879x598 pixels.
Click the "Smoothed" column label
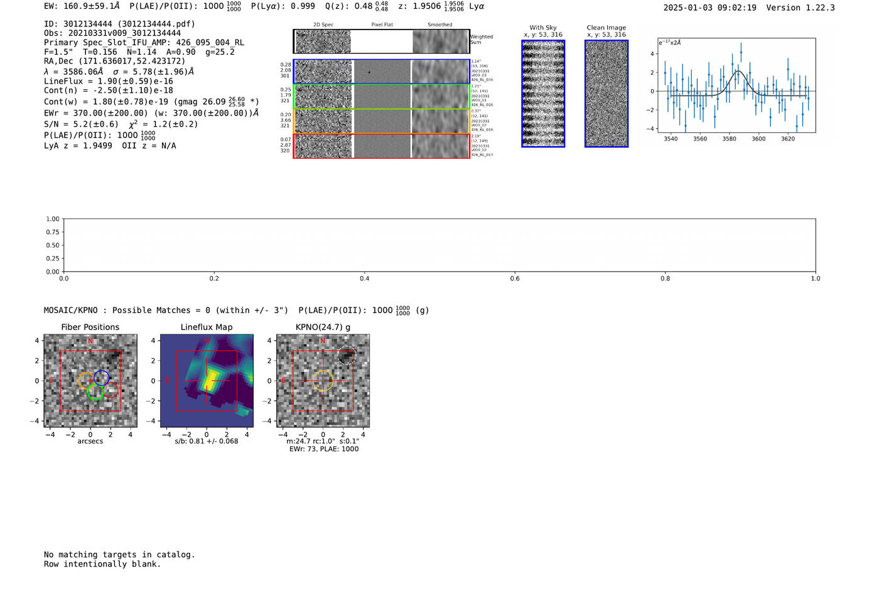440,25
